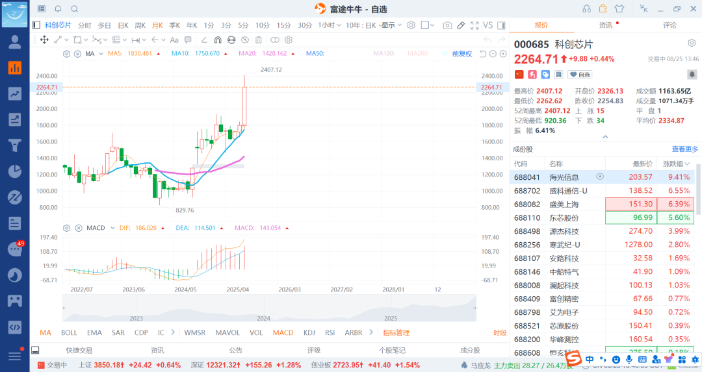Open chart settings gear in top toolbar
This screenshot has height=372, width=702.
point(411,25)
